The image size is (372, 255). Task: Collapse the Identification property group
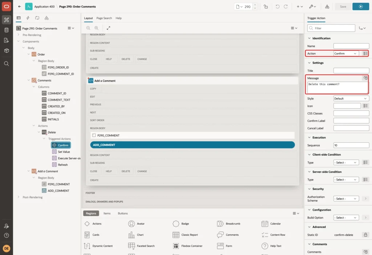coord(309,38)
